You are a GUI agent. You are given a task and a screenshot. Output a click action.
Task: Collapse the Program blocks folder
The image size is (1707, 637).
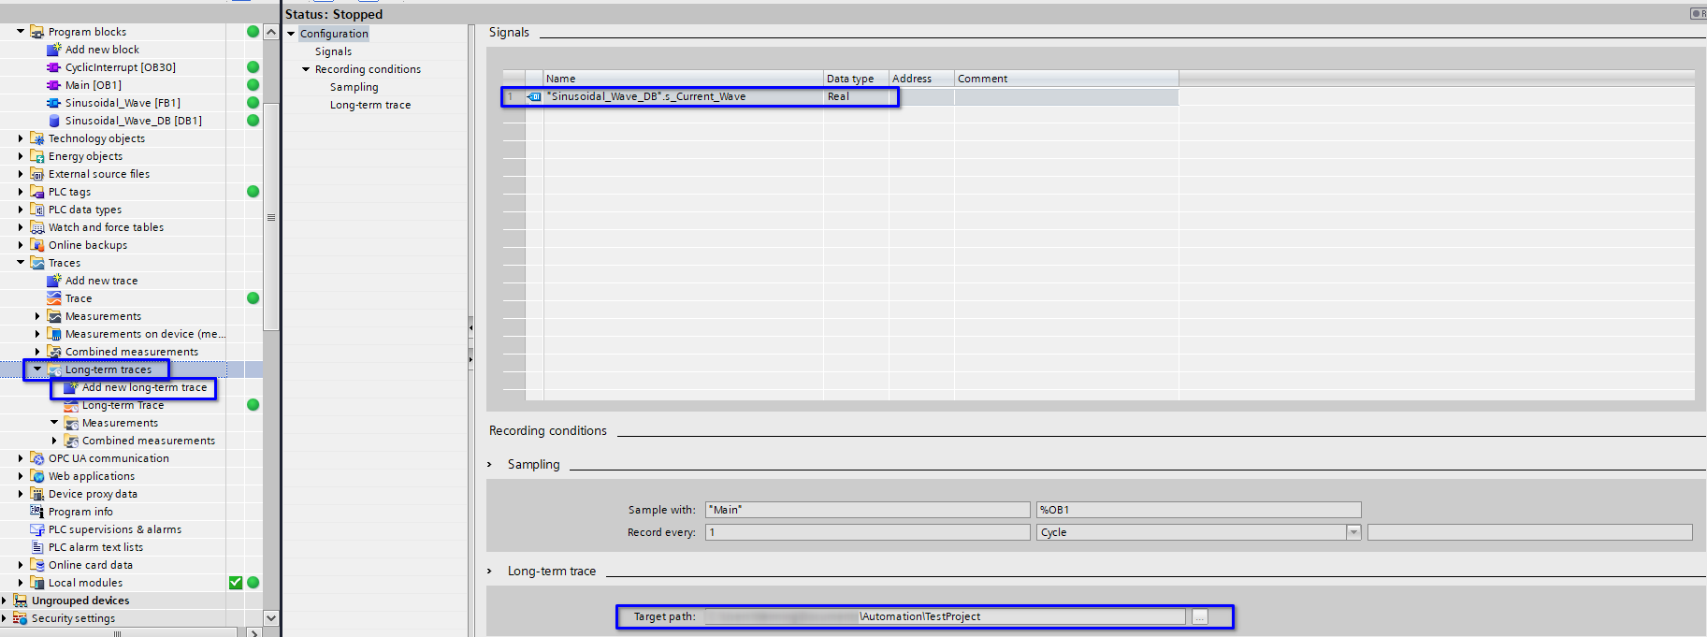click(x=21, y=32)
